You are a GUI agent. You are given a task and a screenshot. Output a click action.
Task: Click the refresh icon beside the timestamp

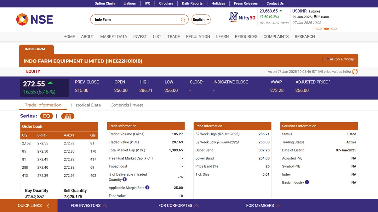pos(355,72)
